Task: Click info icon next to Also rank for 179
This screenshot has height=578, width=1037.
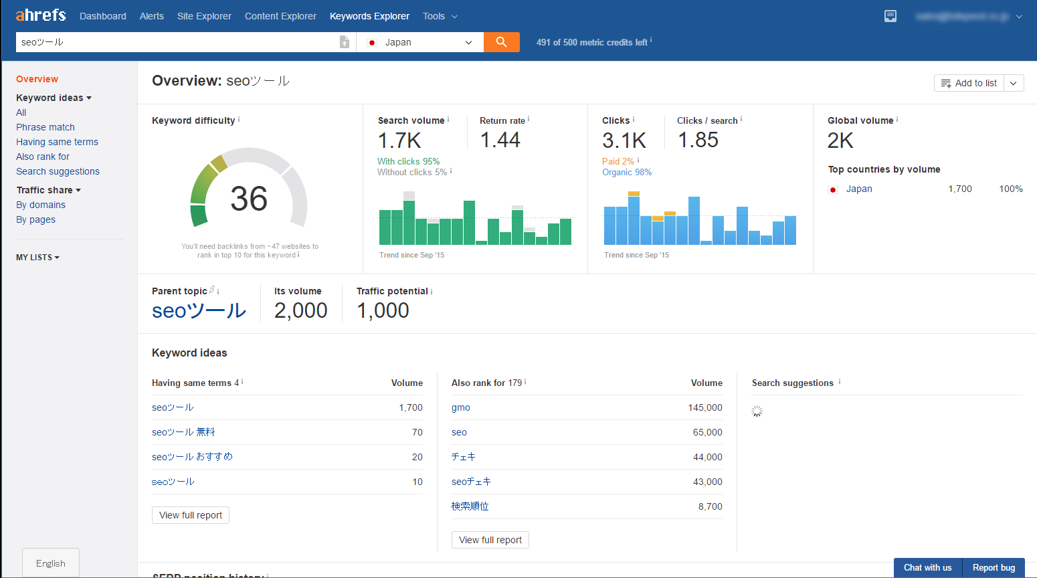Action: (x=525, y=382)
